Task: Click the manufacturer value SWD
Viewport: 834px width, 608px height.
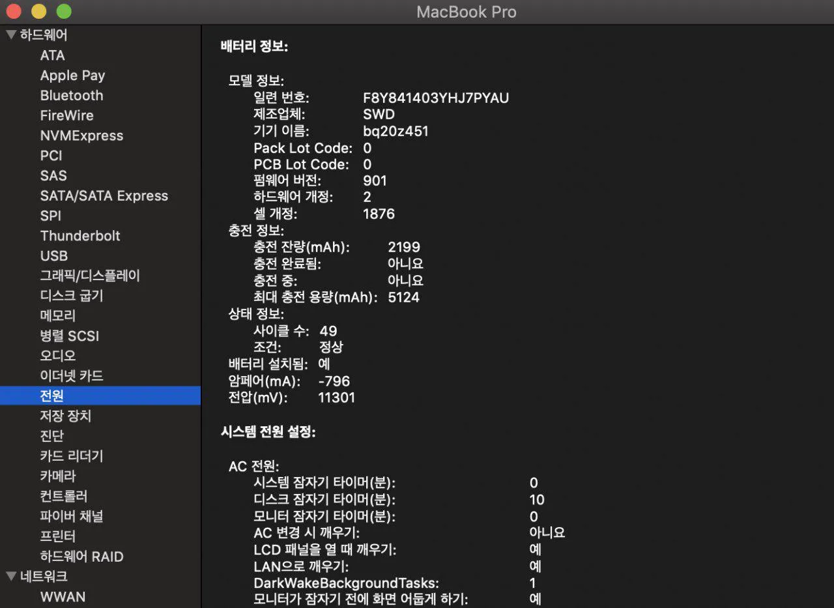Action: [379, 115]
